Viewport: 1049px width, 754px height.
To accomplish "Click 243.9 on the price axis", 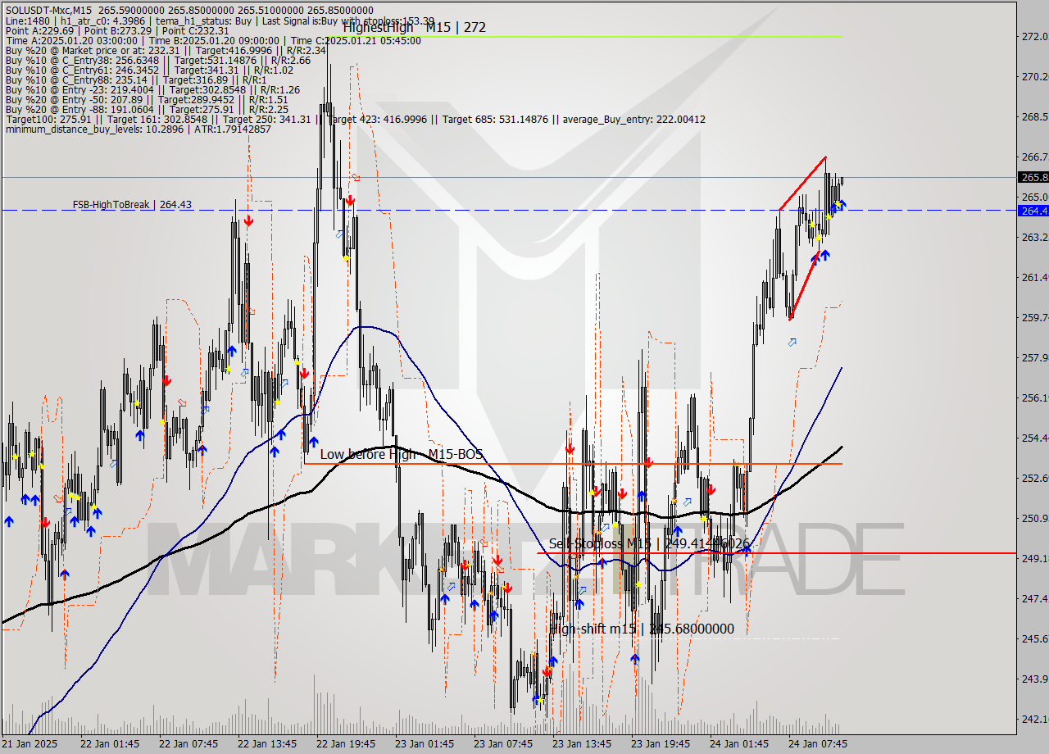I will [1033, 679].
